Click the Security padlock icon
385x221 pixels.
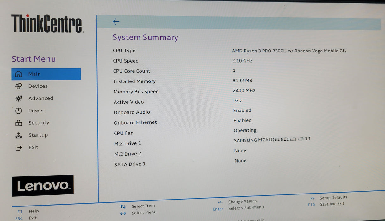click(x=19, y=123)
